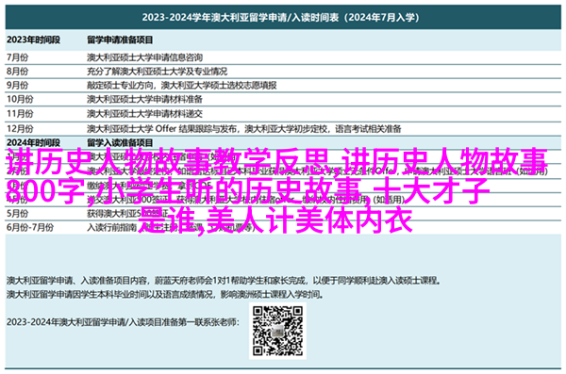Select the cell "澳大利亚硕士大学申请信息咨询"
Screen dimensions: 566x374
click(144, 57)
